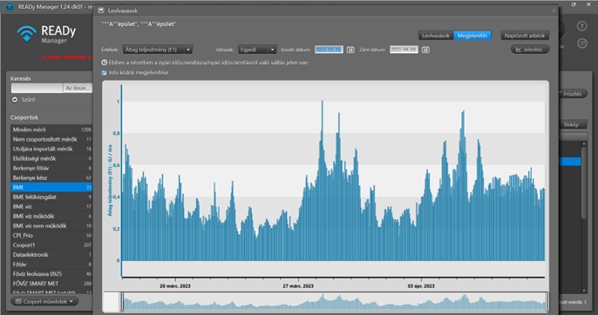This screenshot has width=598, height=315.
Task: Switch to the Leolvasások tab
Action: click(436, 36)
